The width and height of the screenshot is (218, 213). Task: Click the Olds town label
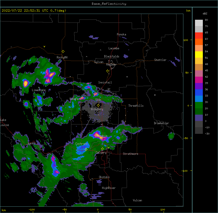click(x=98, y=100)
